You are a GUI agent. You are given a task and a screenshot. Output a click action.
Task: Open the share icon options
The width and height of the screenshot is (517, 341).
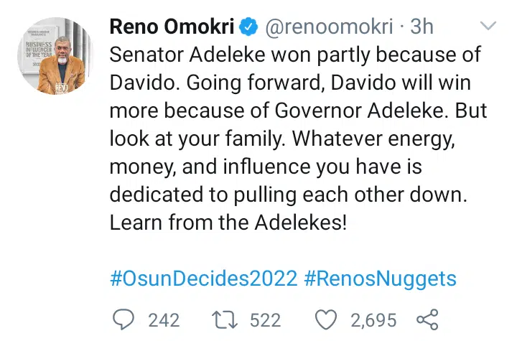pos(427,319)
